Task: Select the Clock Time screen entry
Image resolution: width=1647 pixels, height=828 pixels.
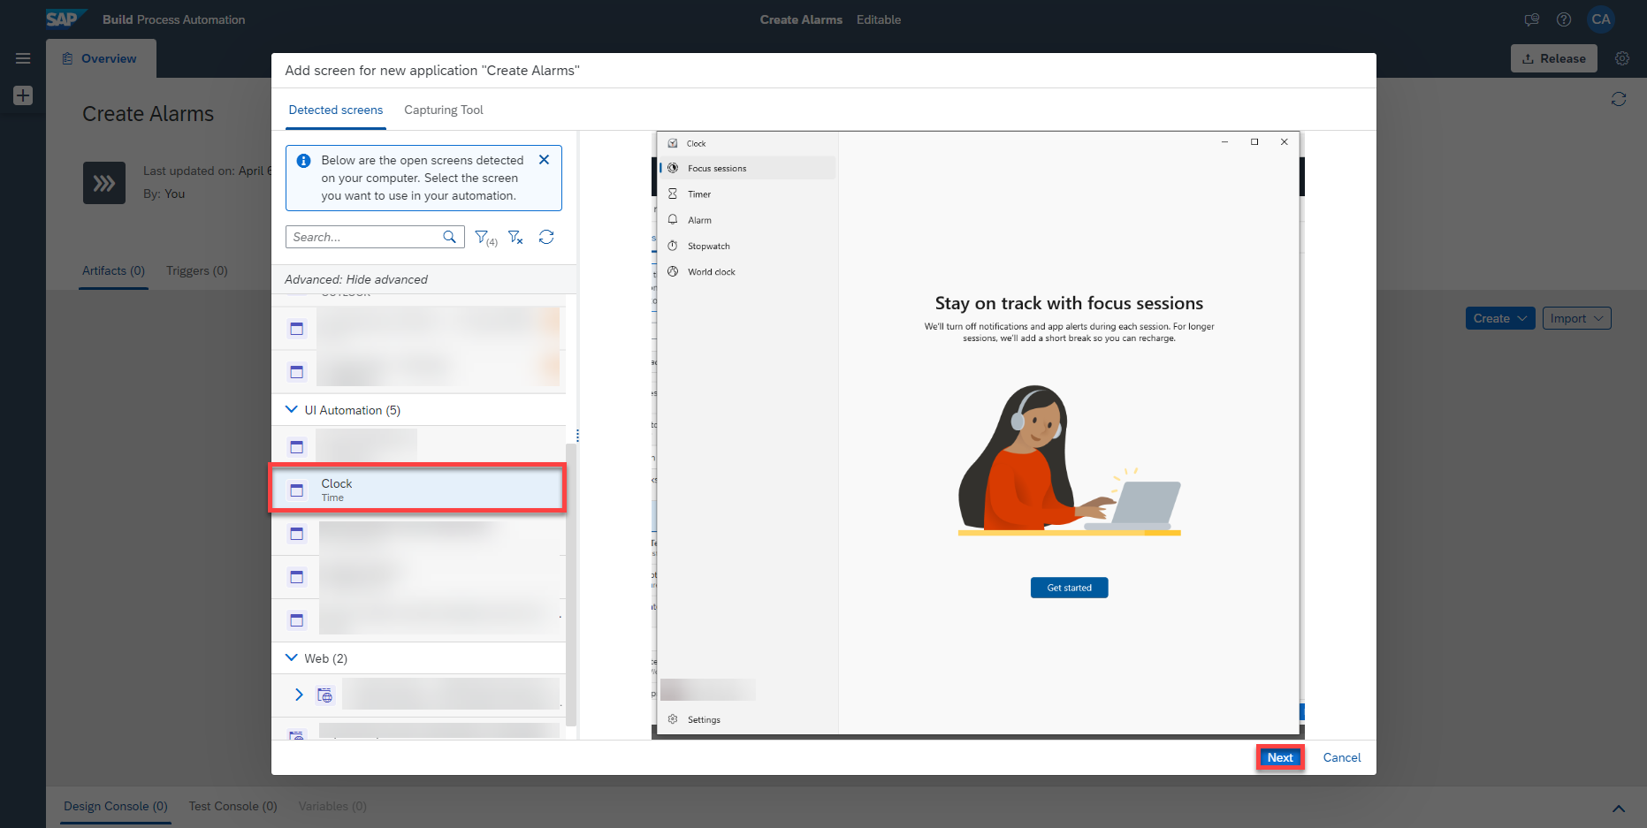Action: pos(417,489)
